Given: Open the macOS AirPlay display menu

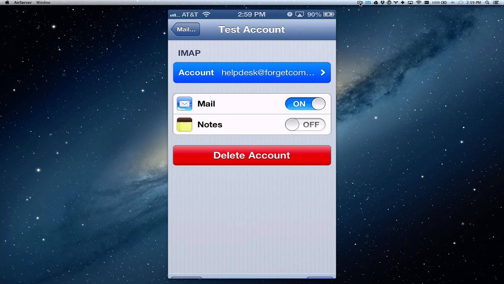Looking at the screenshot, I should (410, 2).
